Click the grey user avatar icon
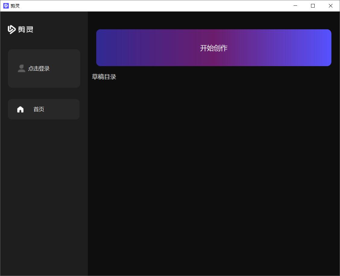The height and width of the screenshot is (276, 340). point(21,68)
